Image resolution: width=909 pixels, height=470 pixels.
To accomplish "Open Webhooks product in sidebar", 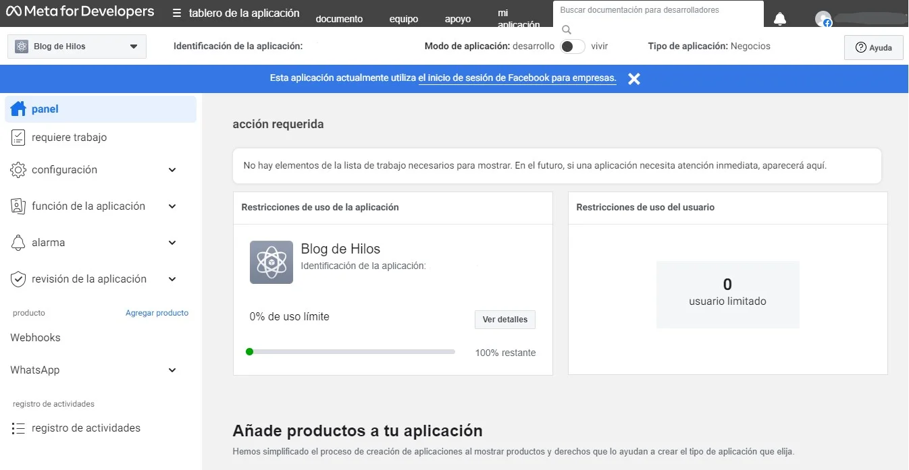I will click(35, 338).
